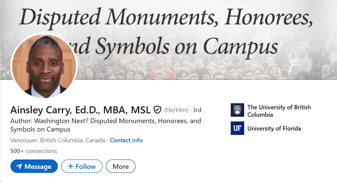Click the plus icon in Follow button
This screenshot has height=183, width=337.
click(x=71, y=166)
